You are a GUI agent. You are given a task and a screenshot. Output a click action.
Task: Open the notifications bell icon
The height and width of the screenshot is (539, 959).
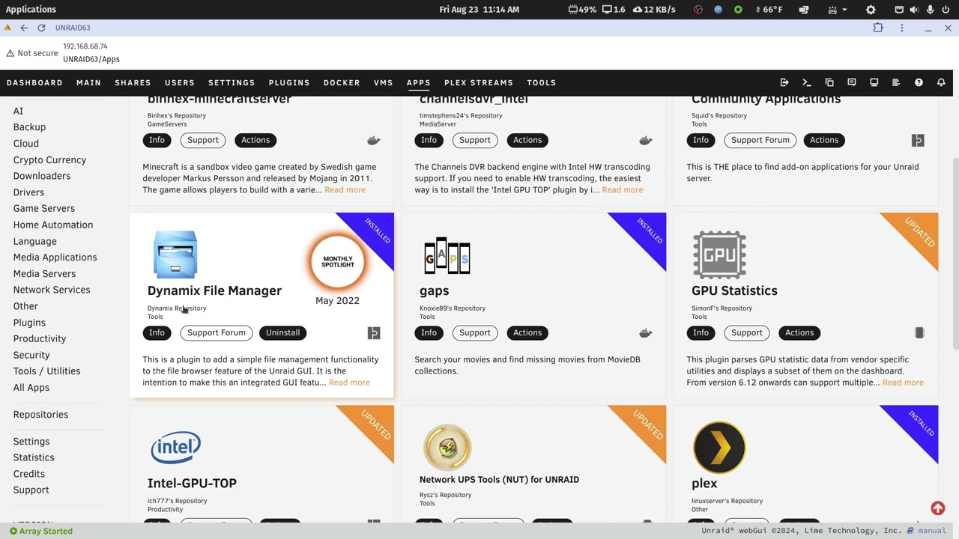[x=941, y=82]
